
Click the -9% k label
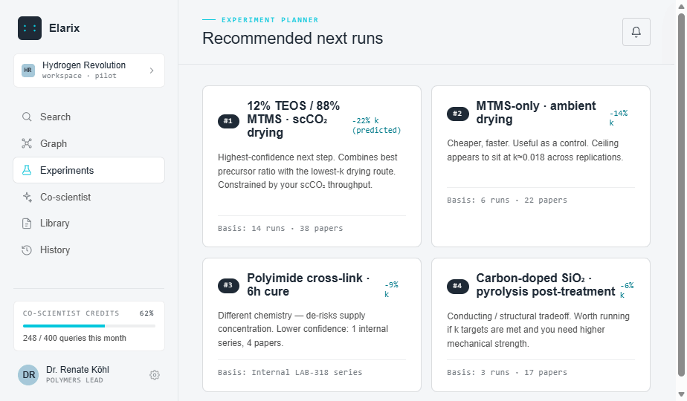391,290
